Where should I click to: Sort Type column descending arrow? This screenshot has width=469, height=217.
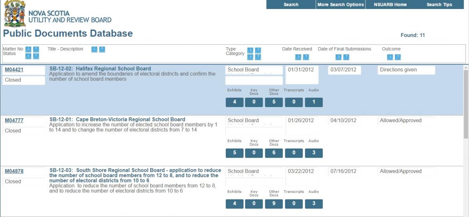[x=250, y=50]
